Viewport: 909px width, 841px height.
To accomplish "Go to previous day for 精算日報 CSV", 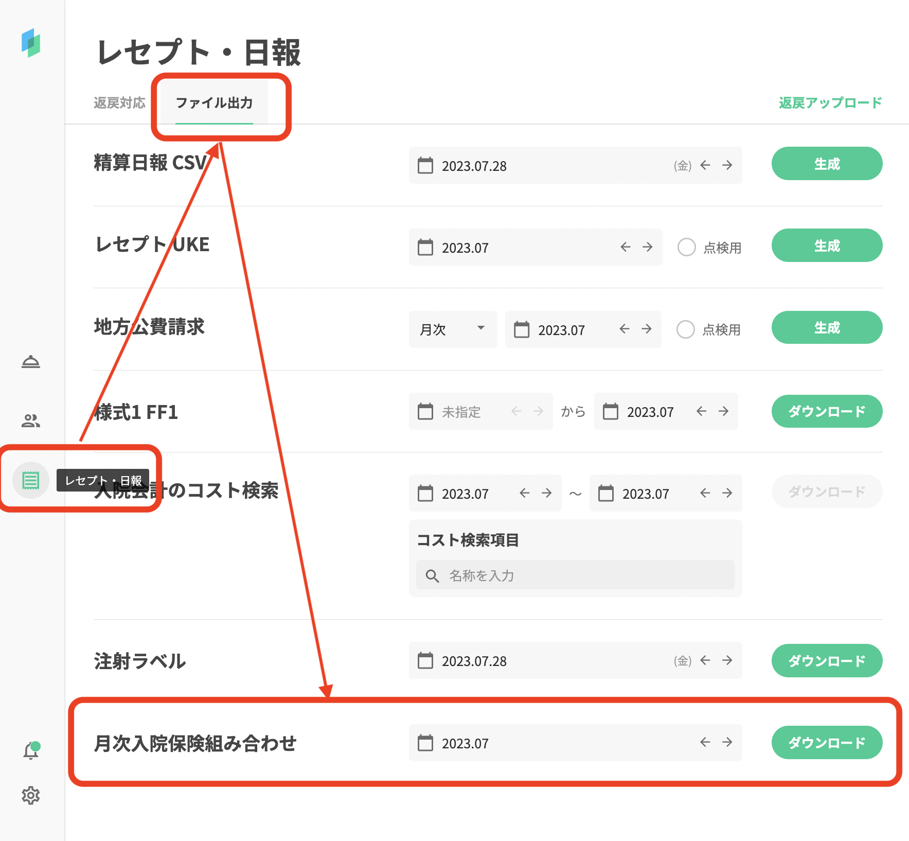I will 705,165.
